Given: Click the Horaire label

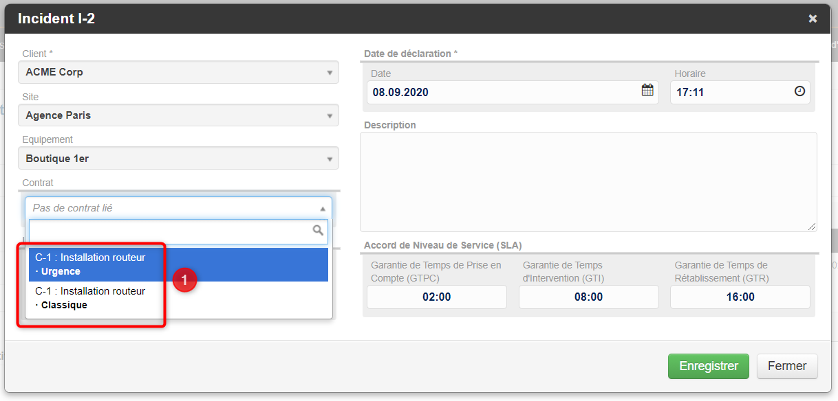Looking at the screenshot, I should pos(690,73).
